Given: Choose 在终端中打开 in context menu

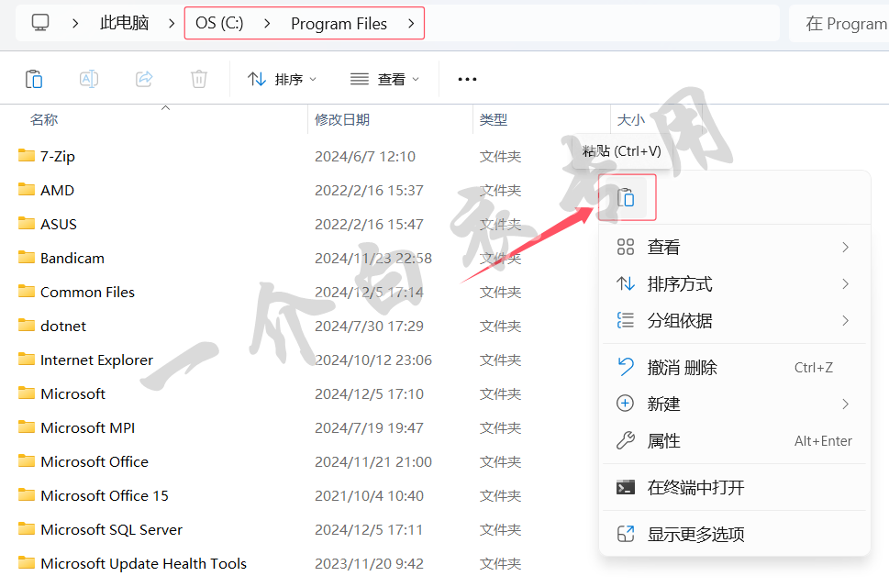Looking at the screenshot, I should coord(734,487).
